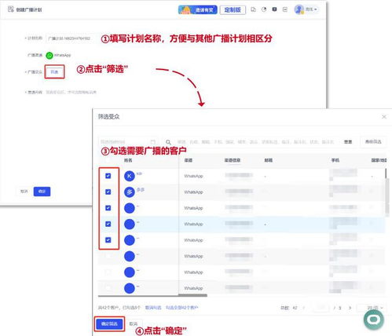Image resolution: width=392 pixels, height=336 pixels.
Task: Click the 定制版 button in the top bar
Action: 233,10
